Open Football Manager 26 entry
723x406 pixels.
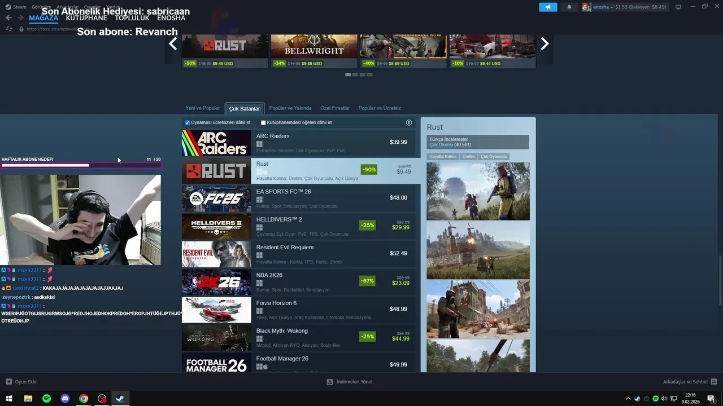point(298,362)
